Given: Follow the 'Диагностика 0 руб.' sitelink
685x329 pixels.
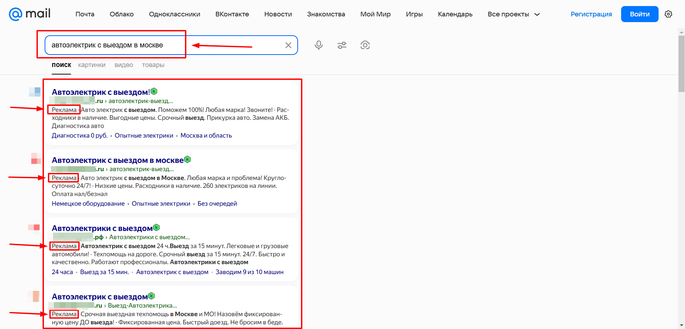Looking at the screenshot, I should 80,135.
